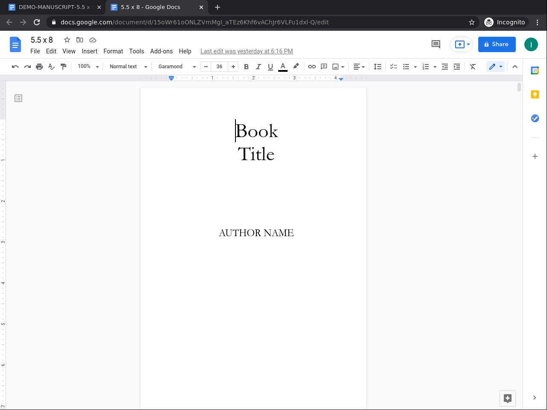Open the comment history icon
Image resolution: width=547 pixels, height=410 pixels.
[x=436, y=44]
